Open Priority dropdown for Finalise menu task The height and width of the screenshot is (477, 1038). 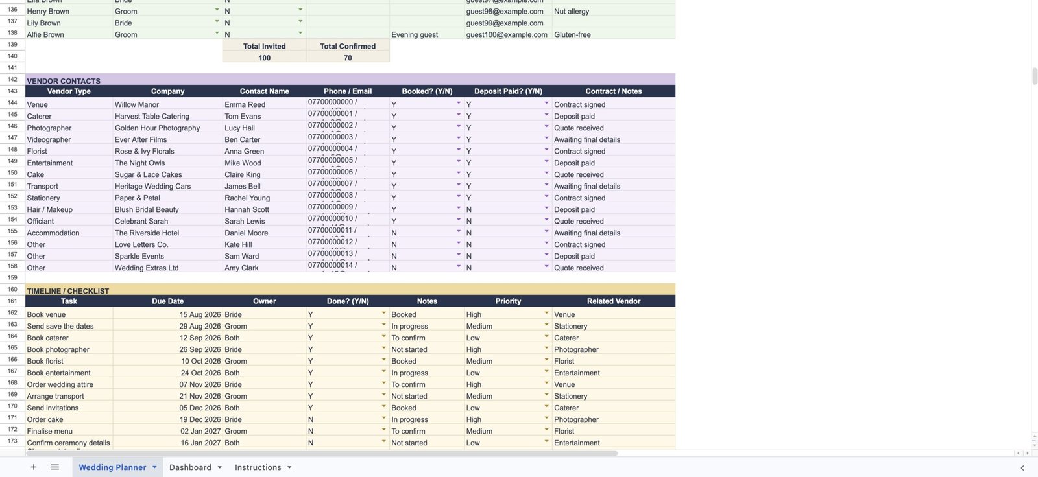(546, 430)
